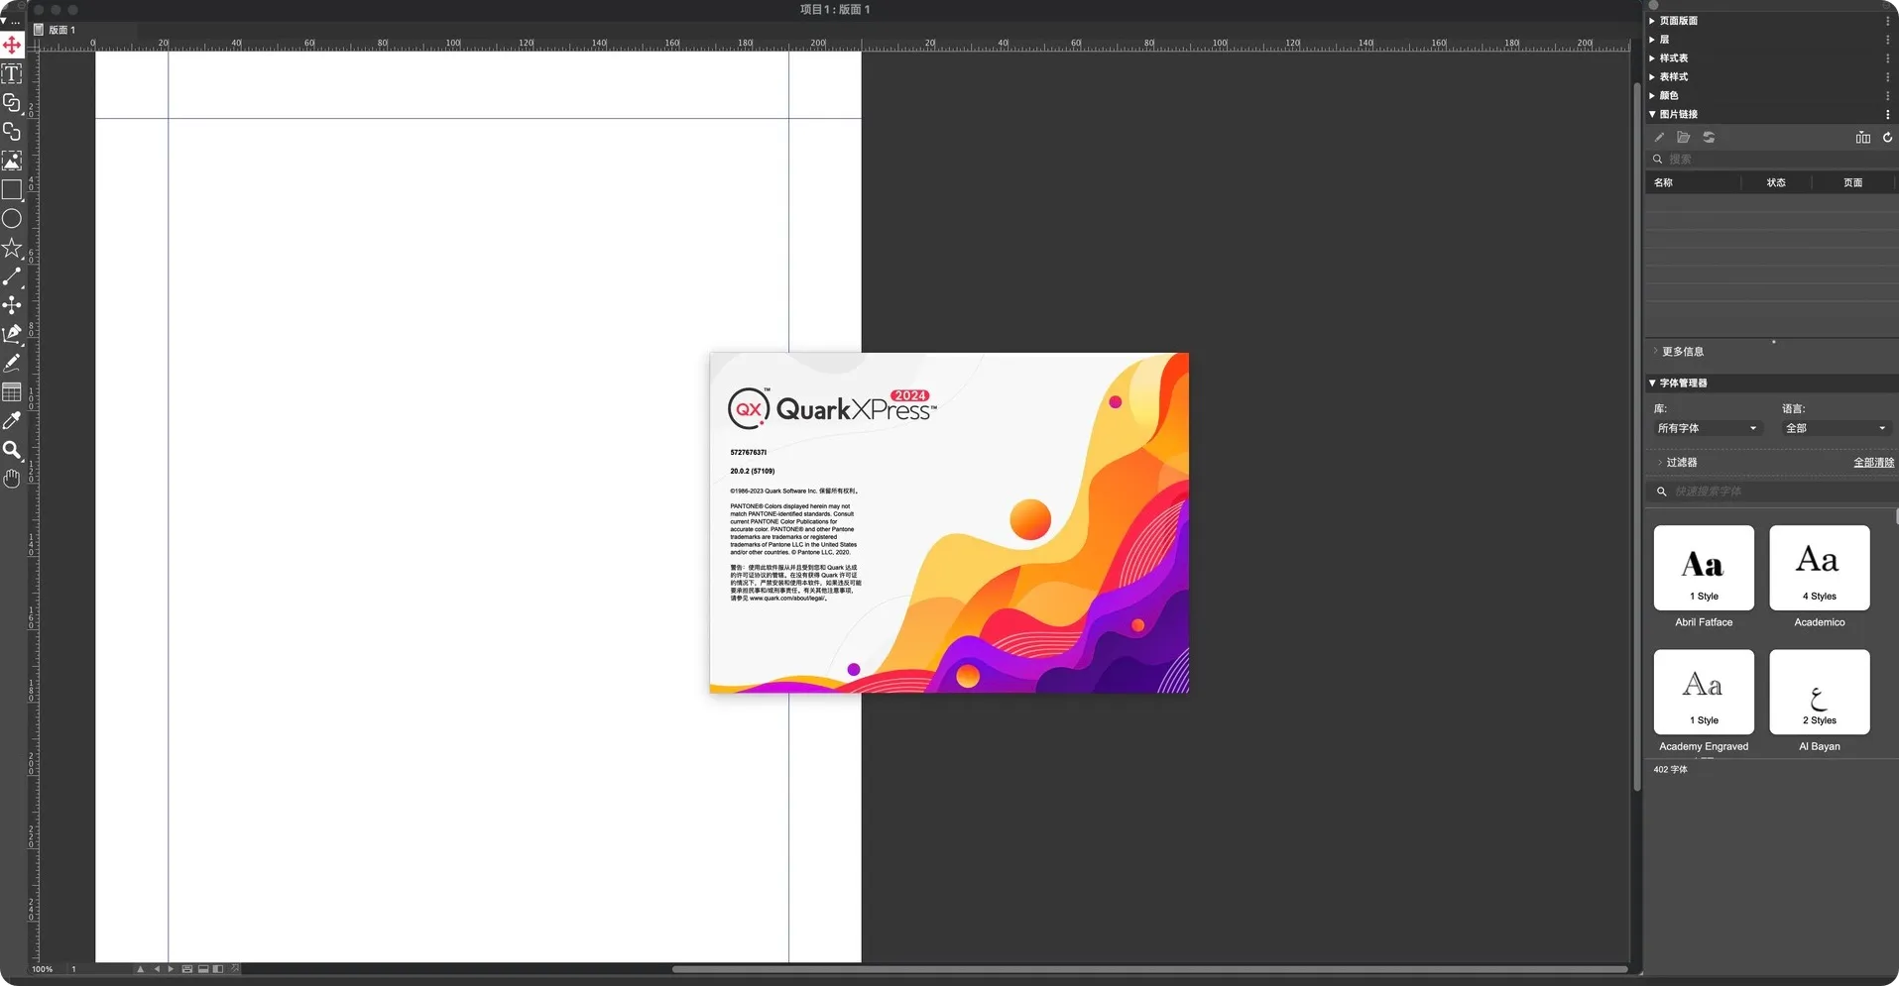Click the 搜索 field in picture links panel
This screenshot has width=1899, height=986.
pos(1771,160)
